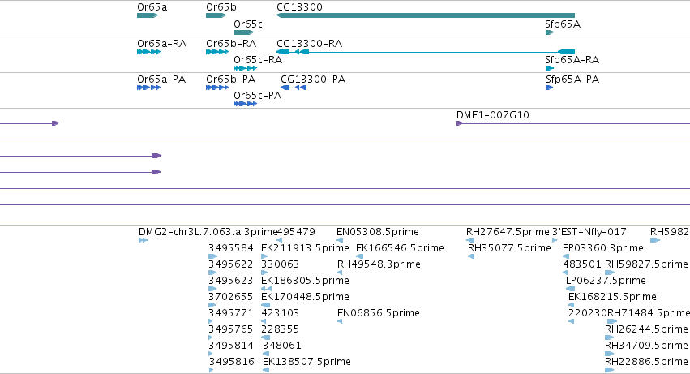Select the Sfp65A-PA protein arrow
Screen dimensions: 690x374
(550, 88)
